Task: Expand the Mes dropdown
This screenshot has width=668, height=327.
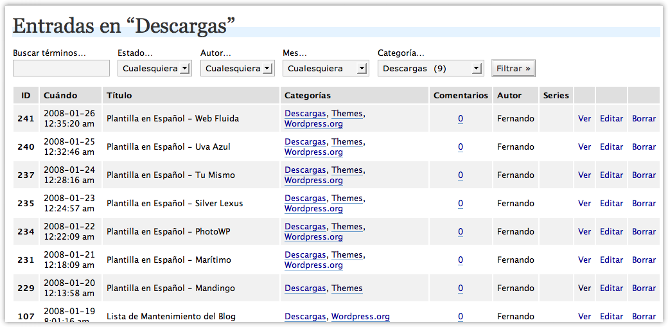Action: [x=326, y=69]
